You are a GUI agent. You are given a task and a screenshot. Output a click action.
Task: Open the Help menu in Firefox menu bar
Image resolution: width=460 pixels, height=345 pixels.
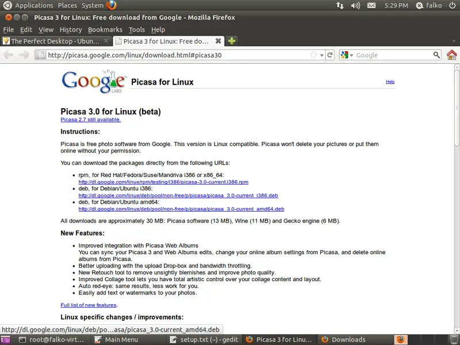coord(158,30)
